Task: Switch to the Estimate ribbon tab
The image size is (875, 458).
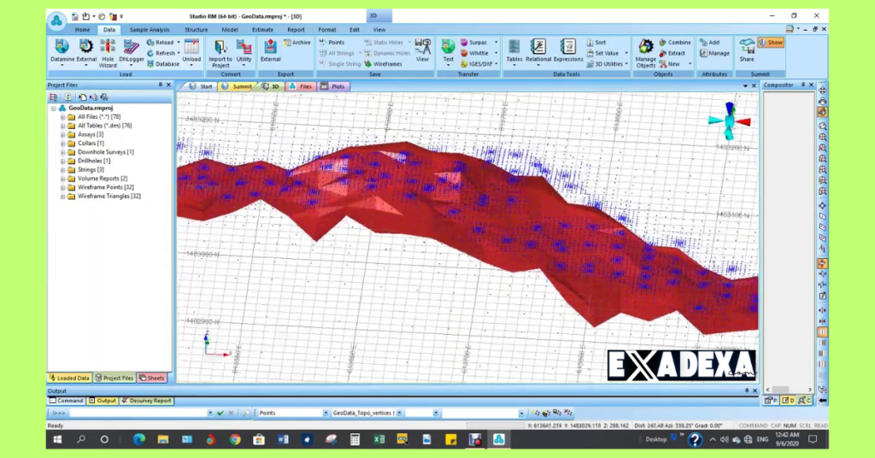Action: [x=262, y=30]
